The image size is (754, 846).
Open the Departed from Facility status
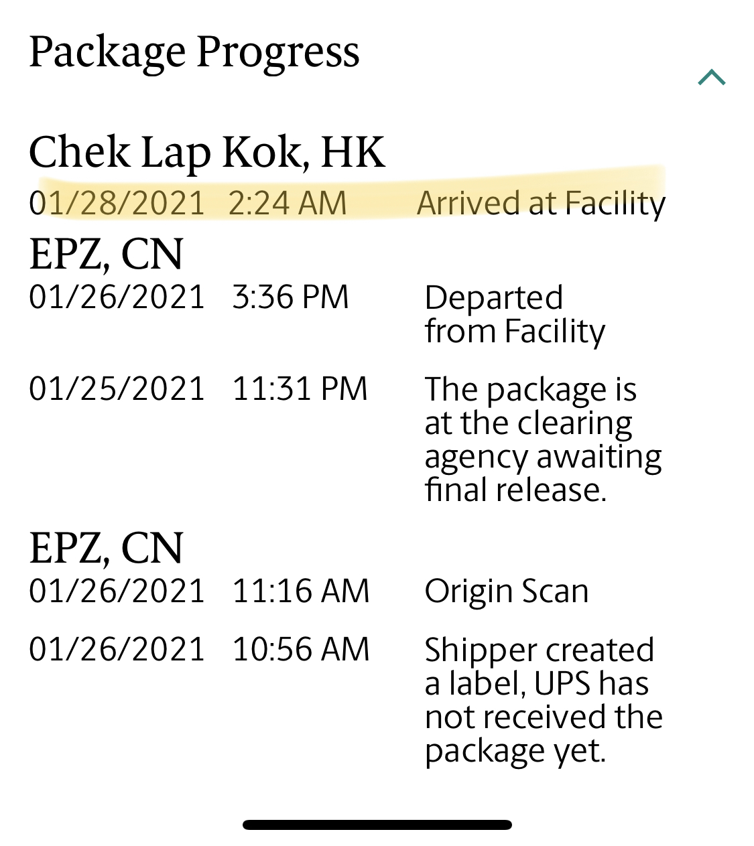[514, 314]
